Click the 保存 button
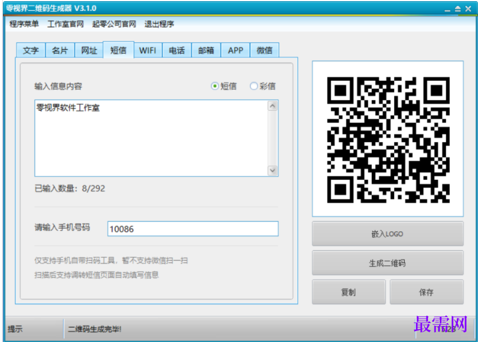Screen dimensions: 478x342 point(426,292)
